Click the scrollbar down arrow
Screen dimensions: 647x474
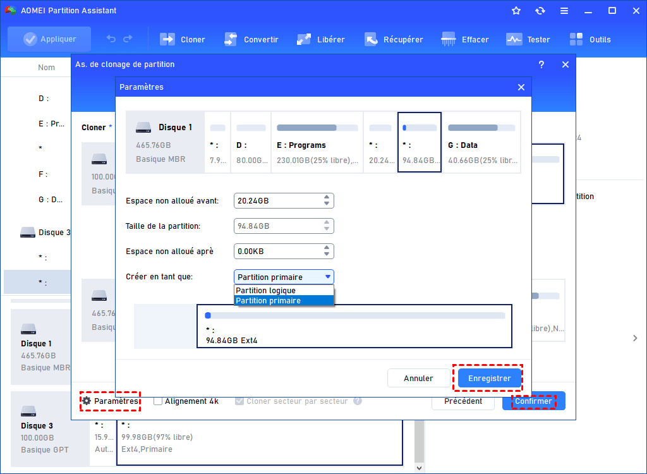[420, 468]
